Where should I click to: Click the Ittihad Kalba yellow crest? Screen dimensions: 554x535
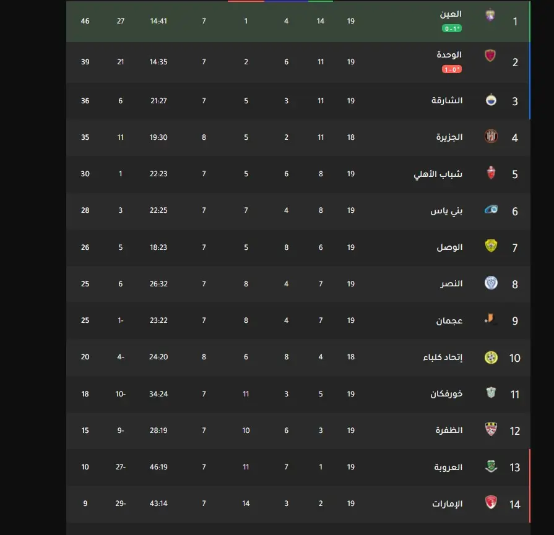coord(491,357)
